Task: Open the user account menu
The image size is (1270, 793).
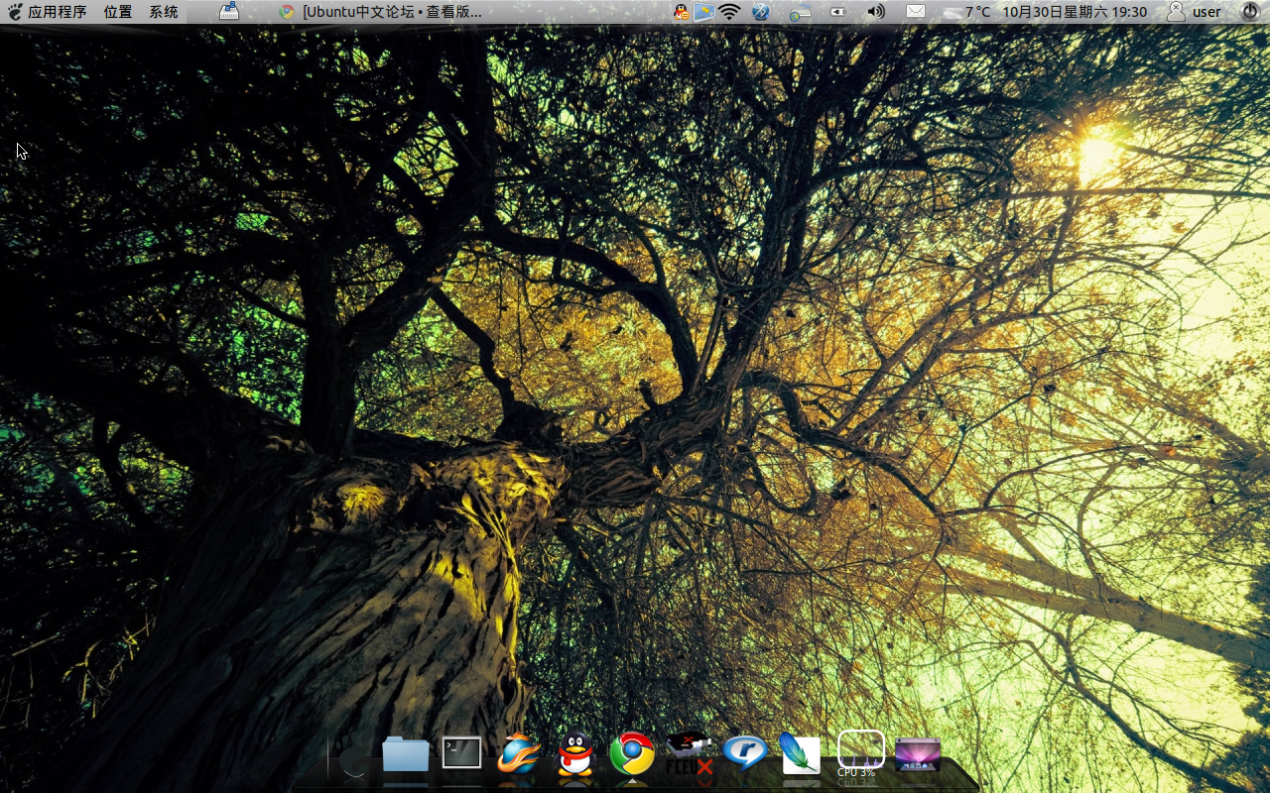Action: click(x=1195, y=12)
